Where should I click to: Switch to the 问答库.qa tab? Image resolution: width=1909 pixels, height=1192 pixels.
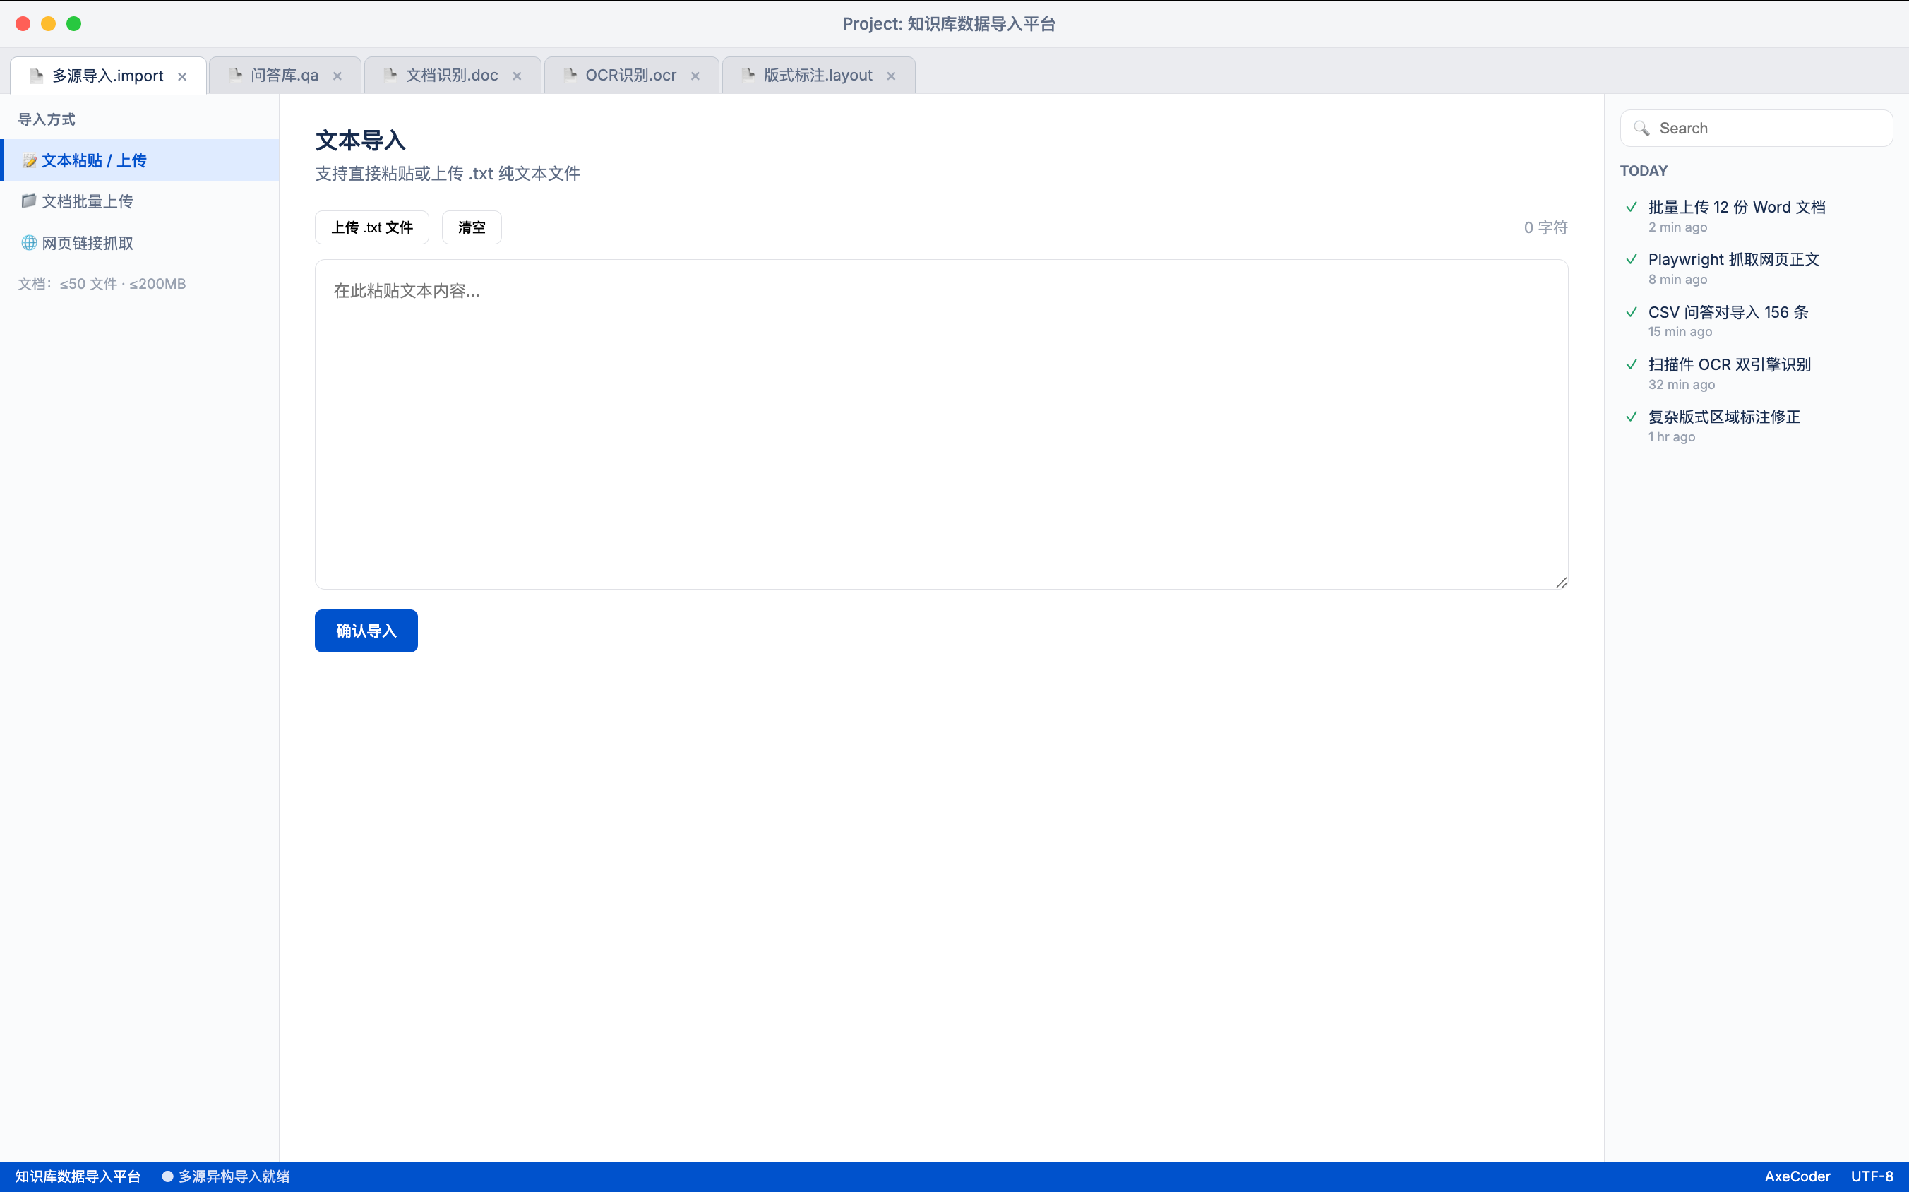(285, 76)
